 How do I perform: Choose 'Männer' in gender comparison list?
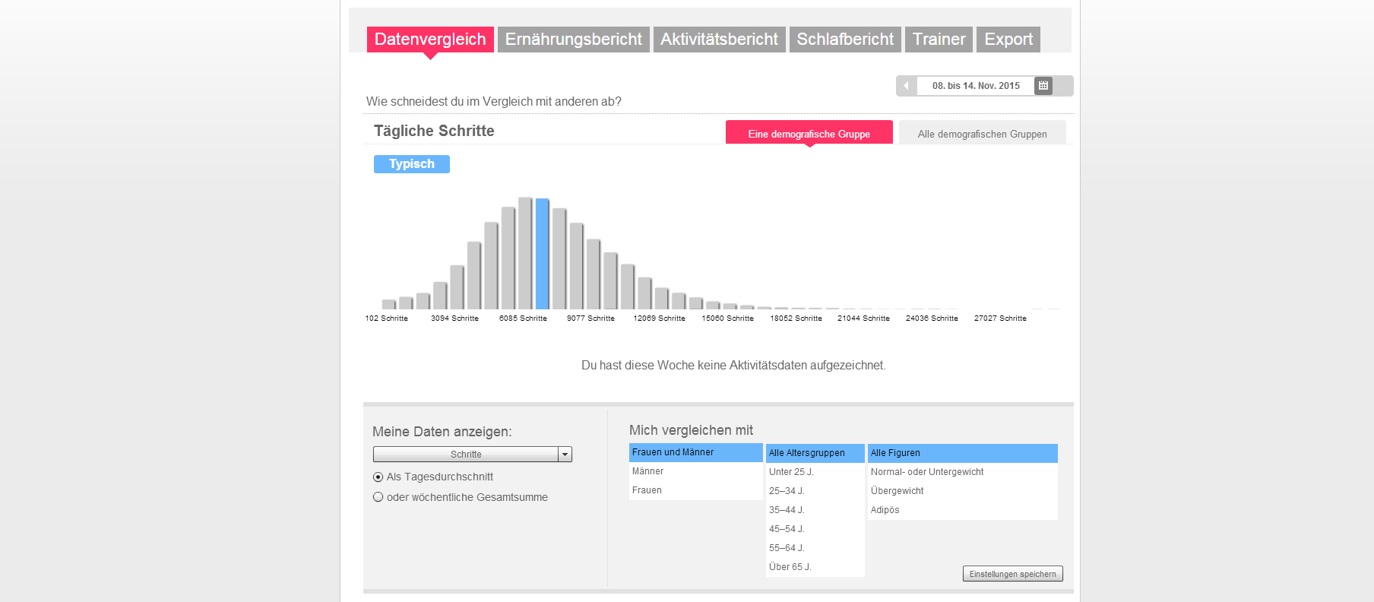pos(648,471)
